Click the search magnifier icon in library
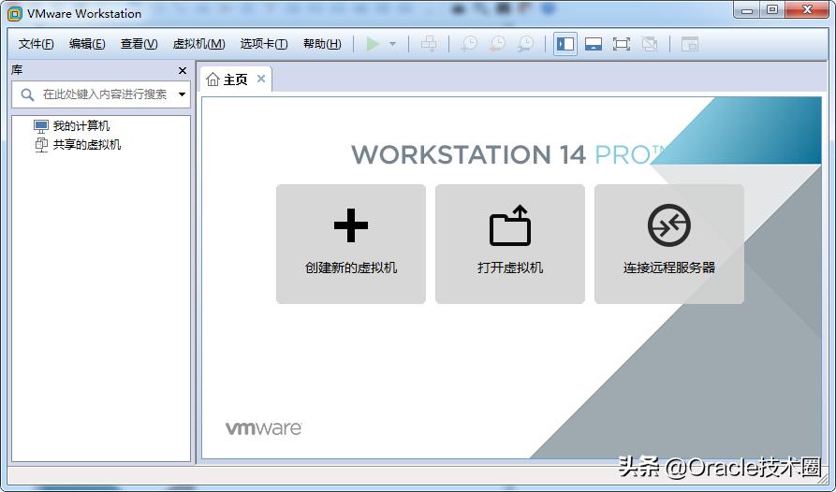 [27, 94]
